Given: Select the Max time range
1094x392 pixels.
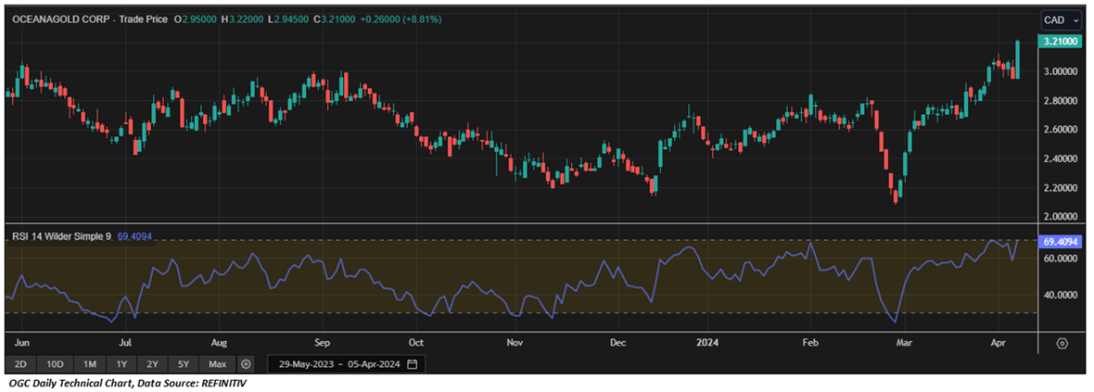Looking at the screenshot, I should point(218,364).
